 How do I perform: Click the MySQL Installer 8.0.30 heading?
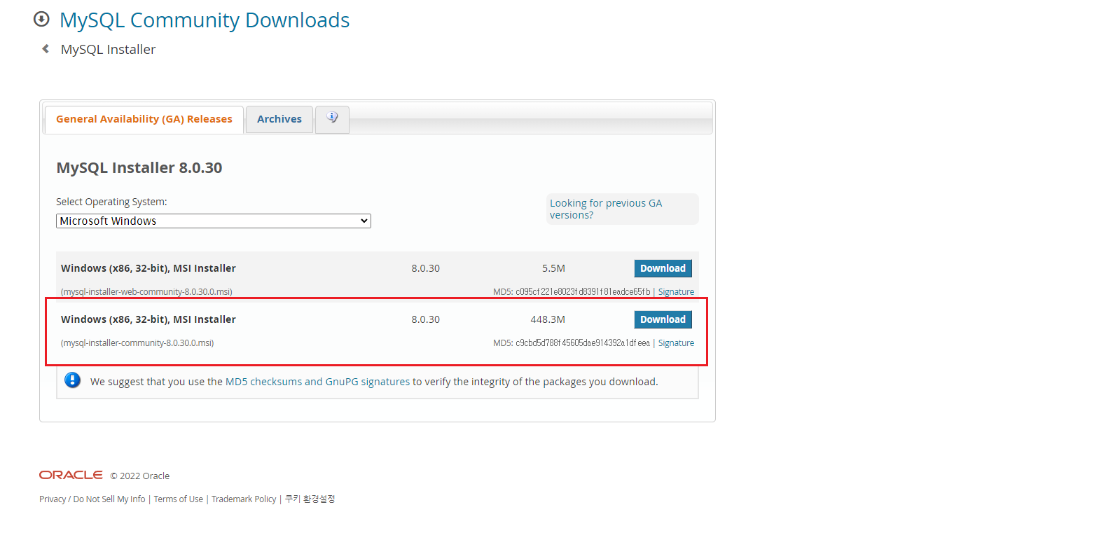coord(139,168)
